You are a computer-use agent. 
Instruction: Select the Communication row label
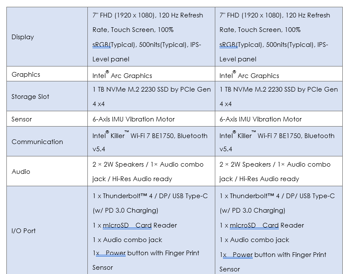(x=37, y=142)
